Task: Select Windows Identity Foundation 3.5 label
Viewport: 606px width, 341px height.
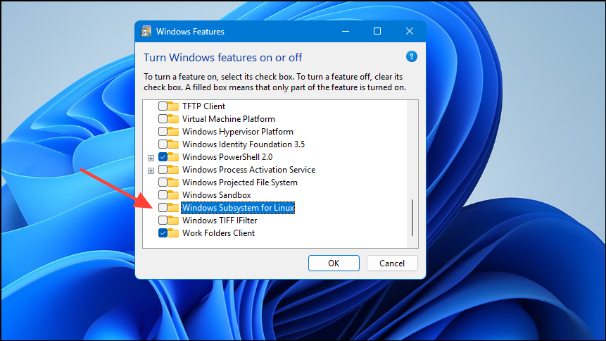Action: [244, 144]
